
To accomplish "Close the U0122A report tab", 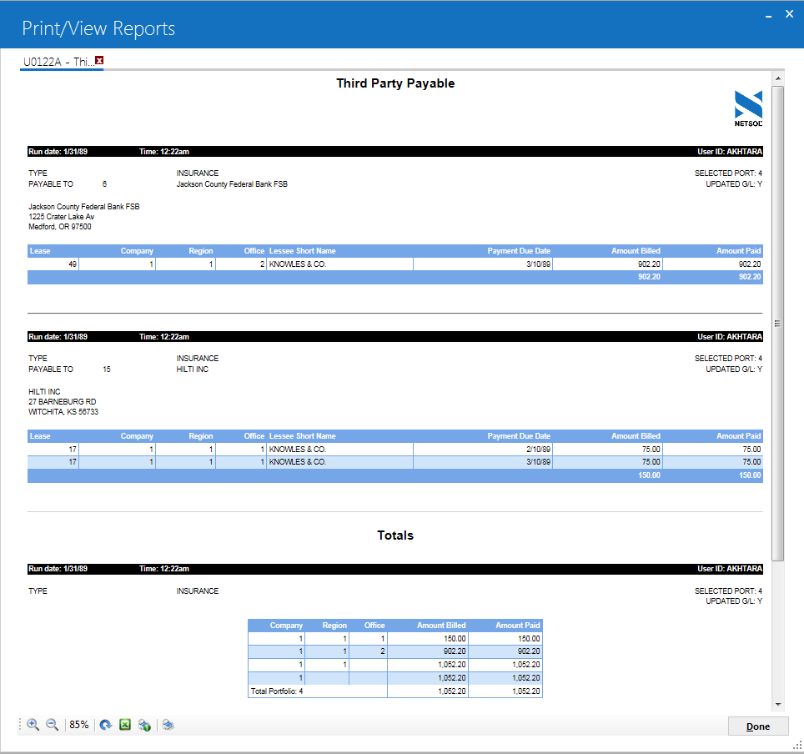I will tap(99, 61).
